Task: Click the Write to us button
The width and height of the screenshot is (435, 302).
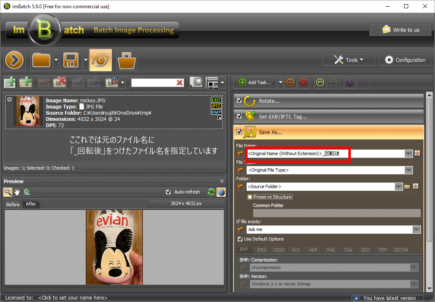Action: (400, 30)
